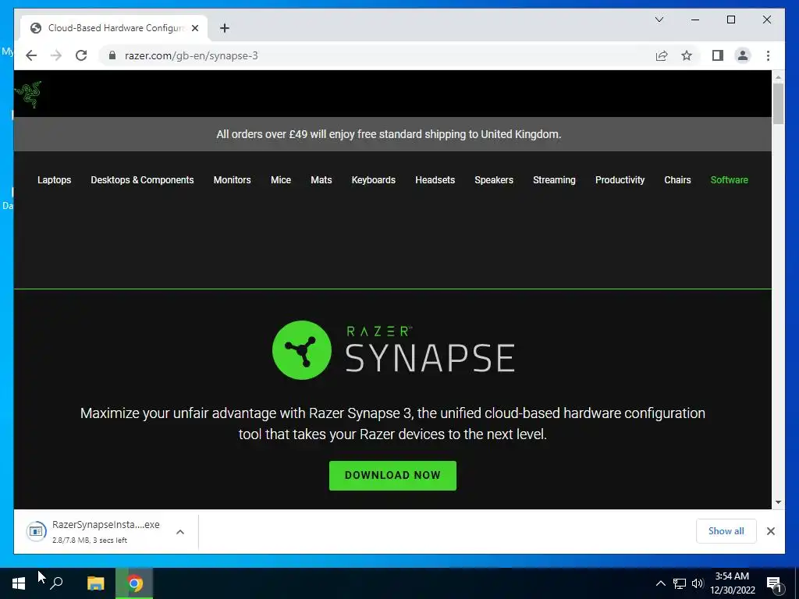Viewport: 799px width, 599px height.
Task: Click the address bar URL
Action: [x=191, y=55]
